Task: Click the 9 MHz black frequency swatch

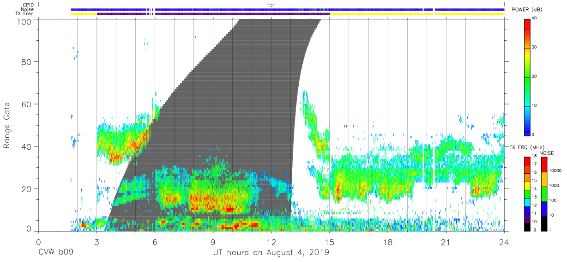Action: tap(527, 226)
